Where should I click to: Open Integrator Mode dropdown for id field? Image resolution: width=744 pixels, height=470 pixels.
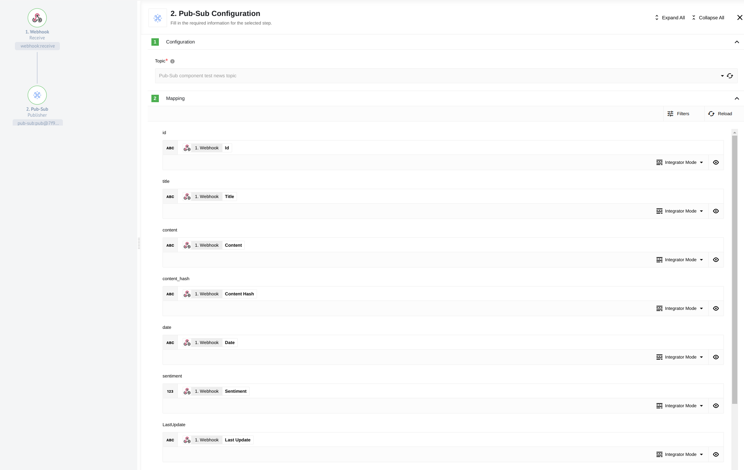[679, 162]
